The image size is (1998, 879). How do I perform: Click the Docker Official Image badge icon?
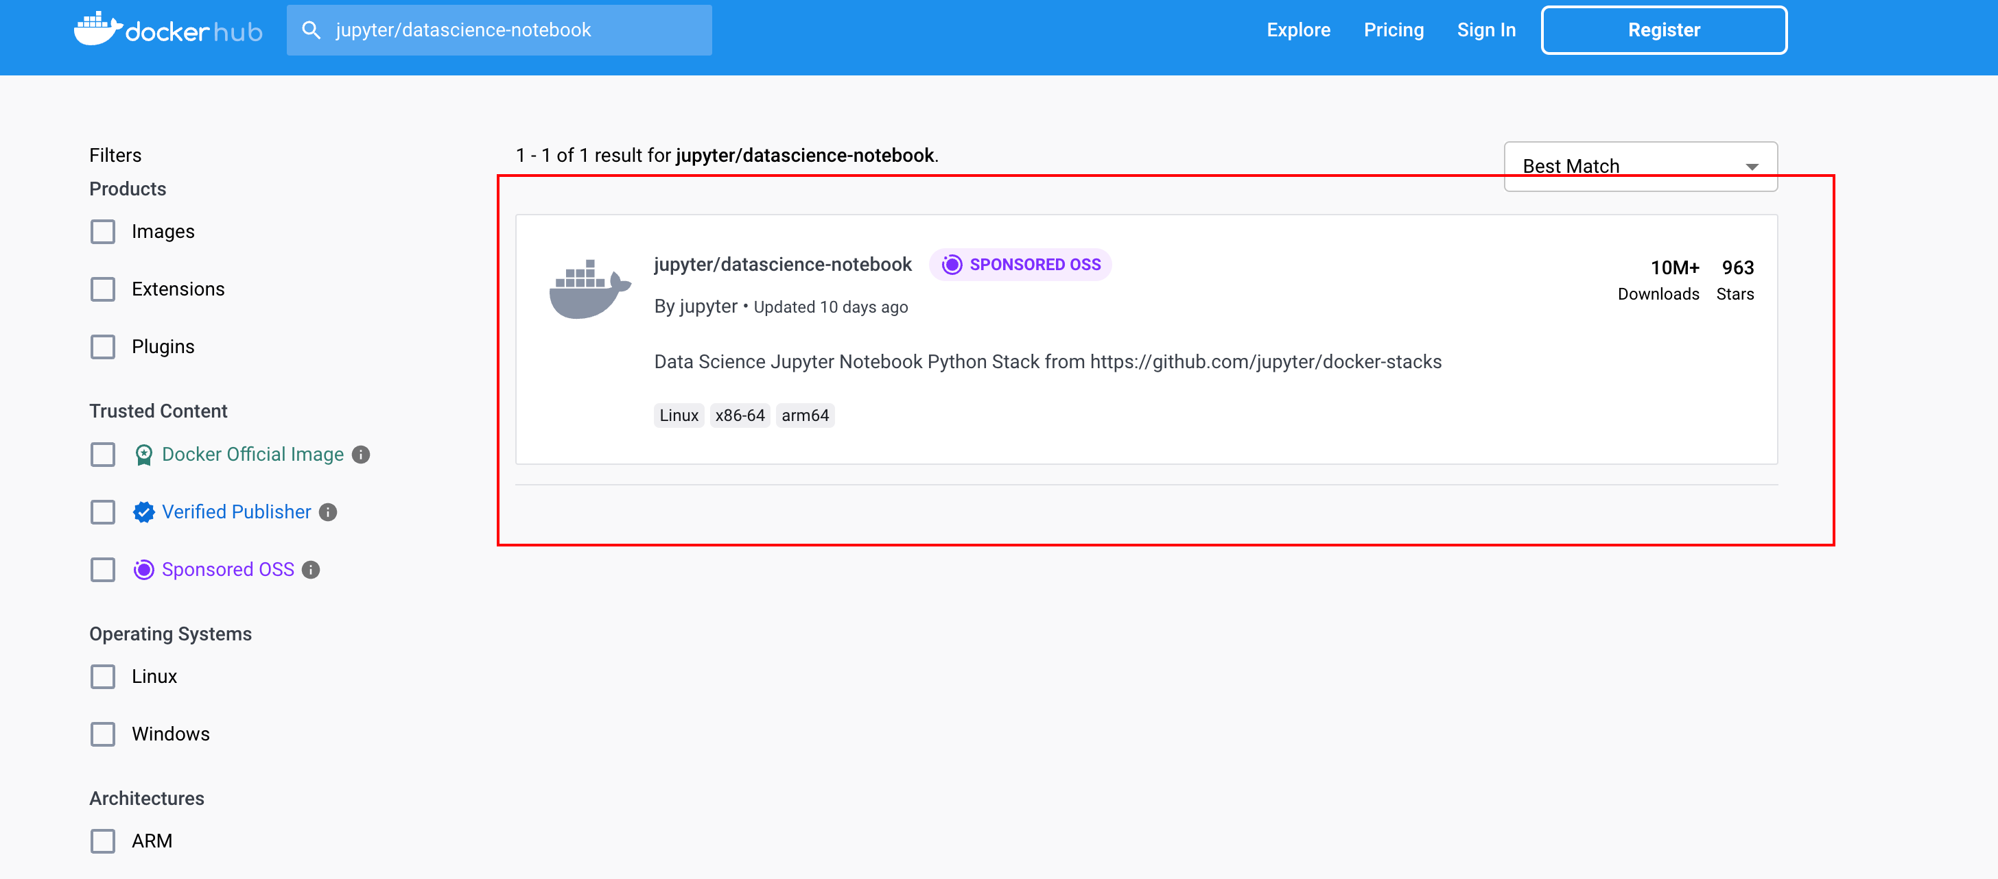[143, 455]
